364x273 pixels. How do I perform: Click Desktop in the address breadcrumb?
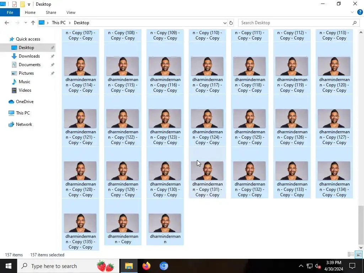[81, 23]
